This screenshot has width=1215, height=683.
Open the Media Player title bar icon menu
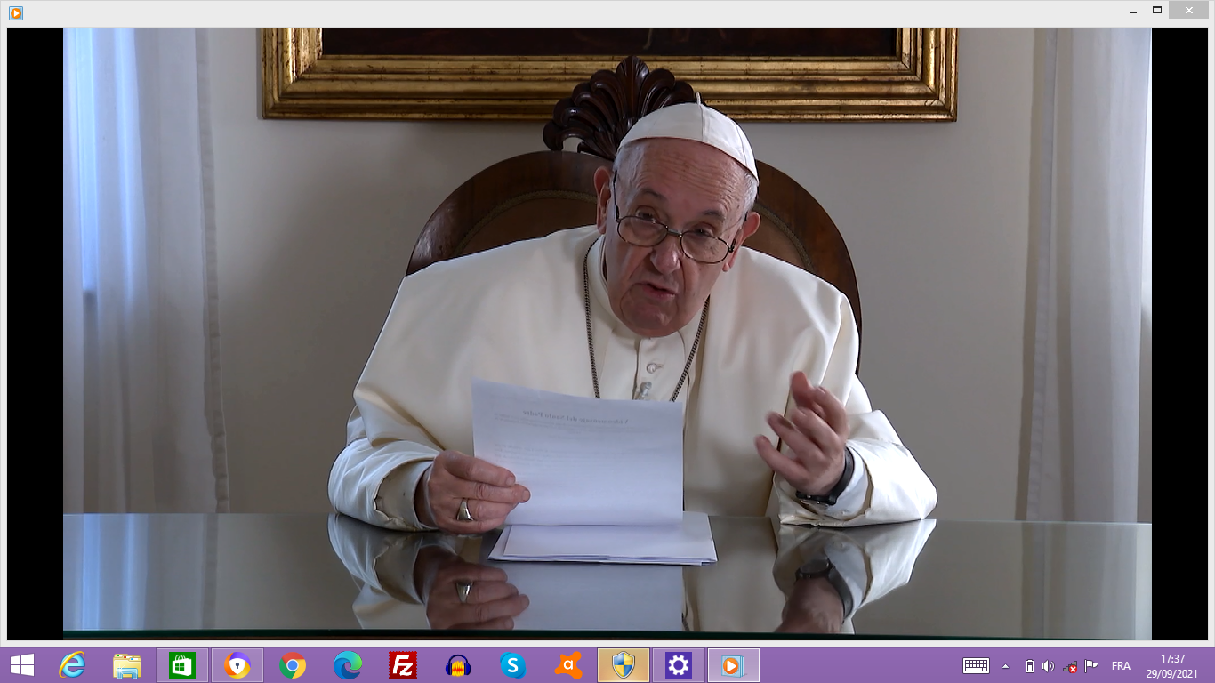click(x=15, y=12)
